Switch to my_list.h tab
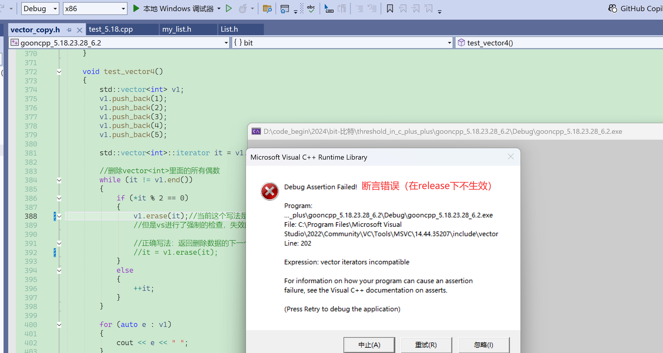The height and width of the screenshot is (353, 663). [177, 29]
